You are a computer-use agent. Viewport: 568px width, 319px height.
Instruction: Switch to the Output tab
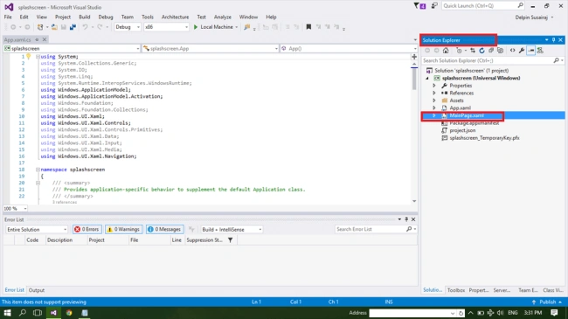(x=37, y=290)
